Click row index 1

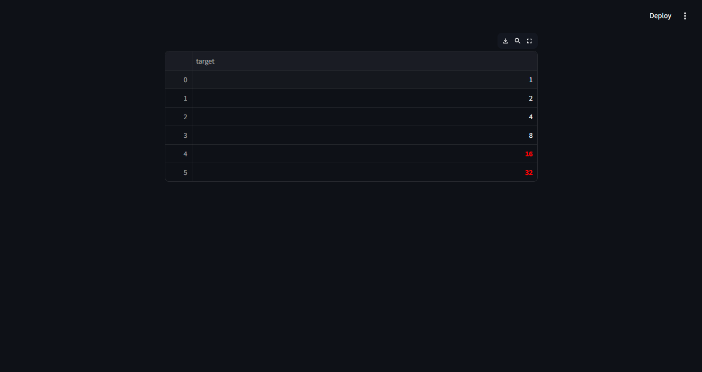tap(179, 98)
